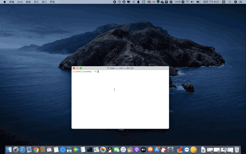
Task: Open Maps from the Dock
Action: (96, 149)
